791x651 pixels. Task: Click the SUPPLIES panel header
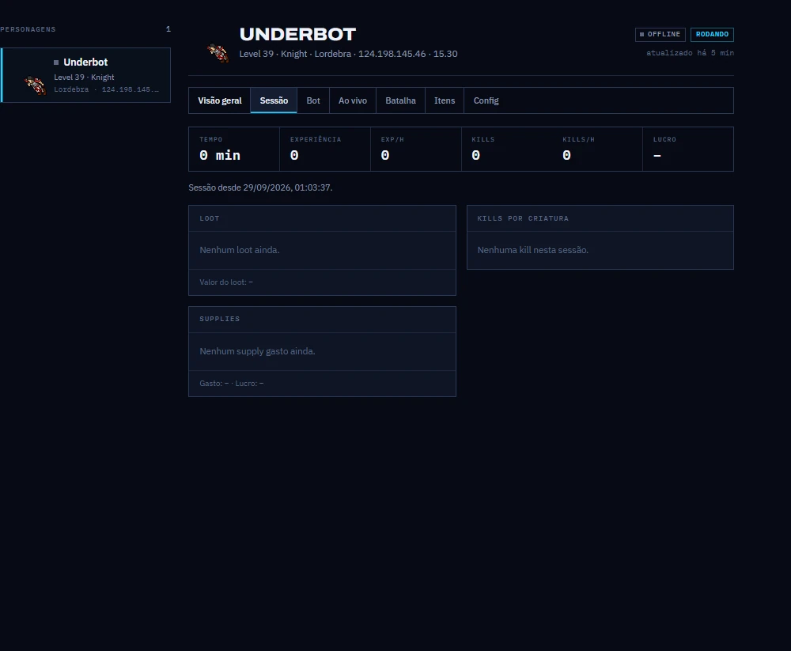pos(323,319)
